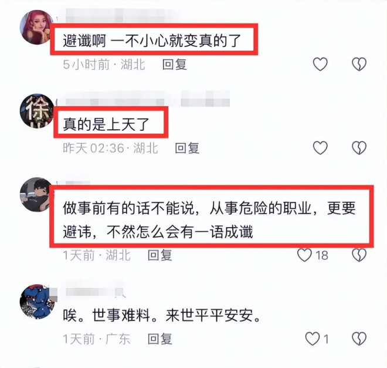Screen dimensions: 387x368
Task: Like the '避谶啊' comment with the heart
Action: (320, 64)
